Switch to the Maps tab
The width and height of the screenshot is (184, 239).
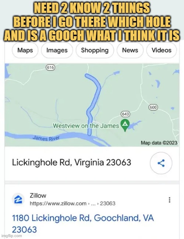coord(25,50)
